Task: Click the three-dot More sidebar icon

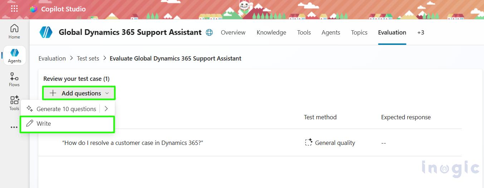Action: tap(14, 127)
